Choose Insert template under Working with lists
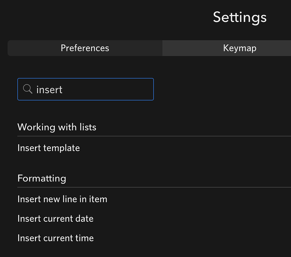Viewport: 291px width, 257px height. (48, 148)
